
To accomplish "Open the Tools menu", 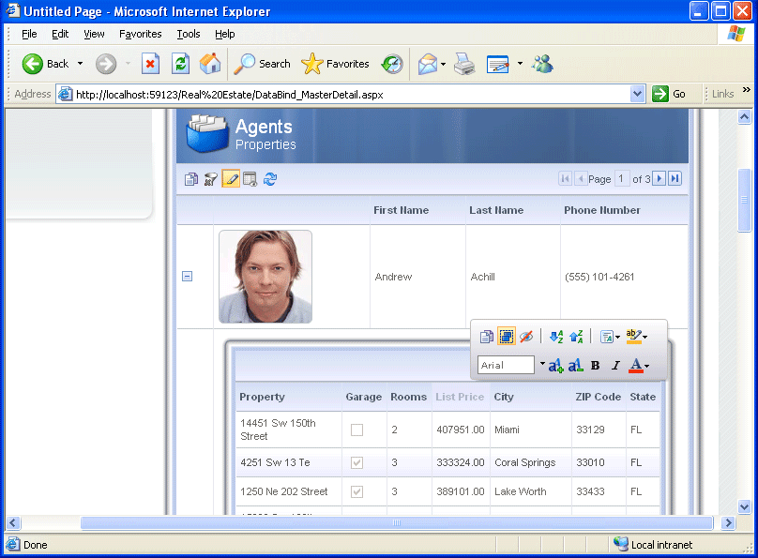I will point(188,34).
